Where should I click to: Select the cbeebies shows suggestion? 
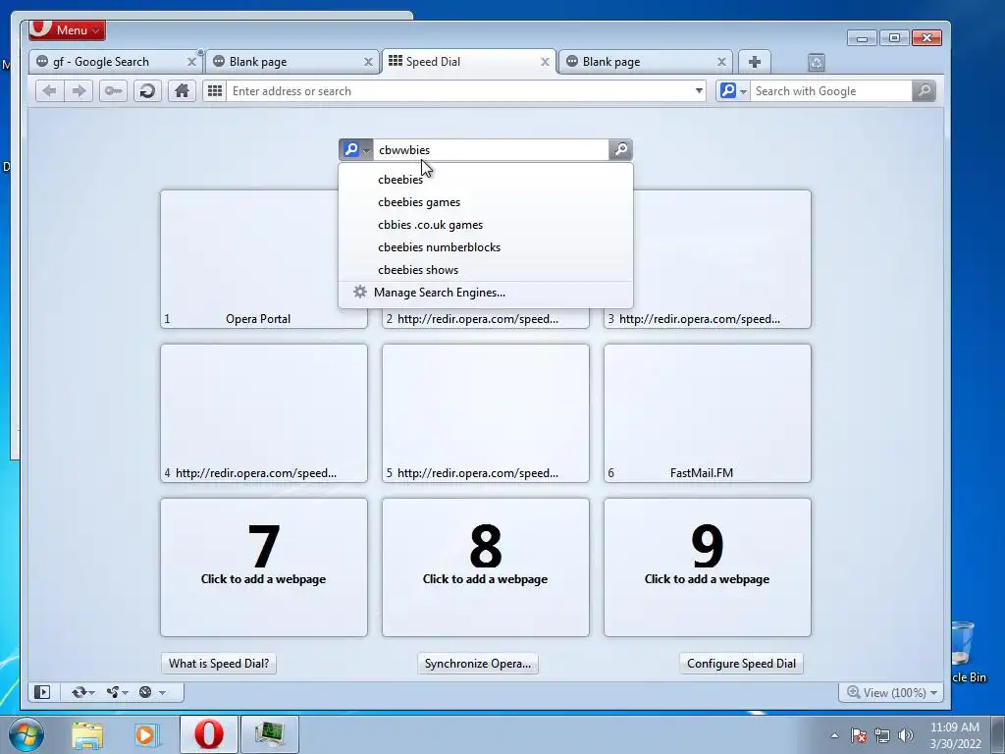pos(485,269)
